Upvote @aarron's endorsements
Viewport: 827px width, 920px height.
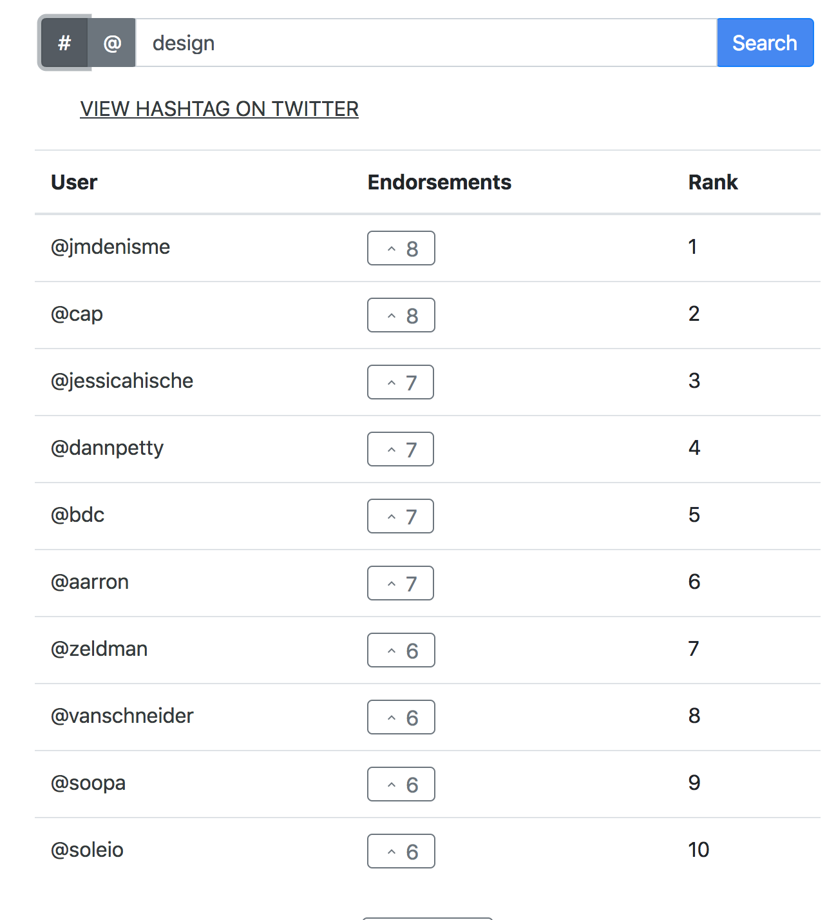coord(400,583)
